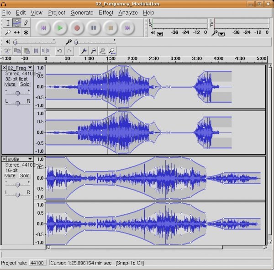Click the 02_Freq track gain slider

pos(17,93)
